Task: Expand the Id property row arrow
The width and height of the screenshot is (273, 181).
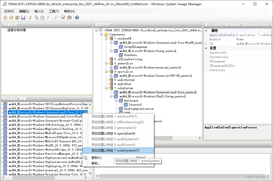Action: coord(206,44)
